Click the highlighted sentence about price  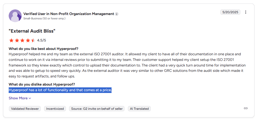(60, 90)
